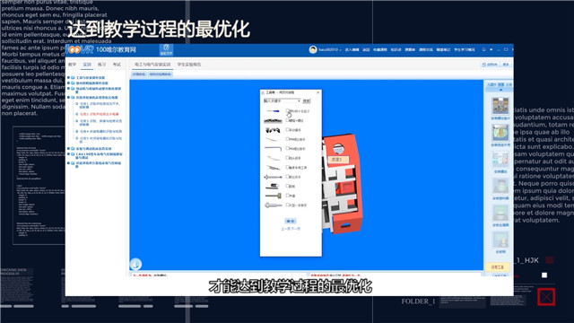The height and width of the screenshot is (323, 574).
Task: Switch to the 练习 tab
Action: (x=101, y=65)
